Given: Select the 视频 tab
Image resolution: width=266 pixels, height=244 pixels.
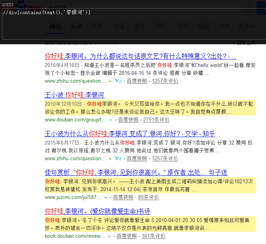Looking at the screenshot, I should click(x=182, y=27).
